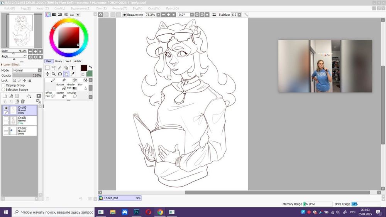Open the layer Mode dropdown

tap(27, 70)
